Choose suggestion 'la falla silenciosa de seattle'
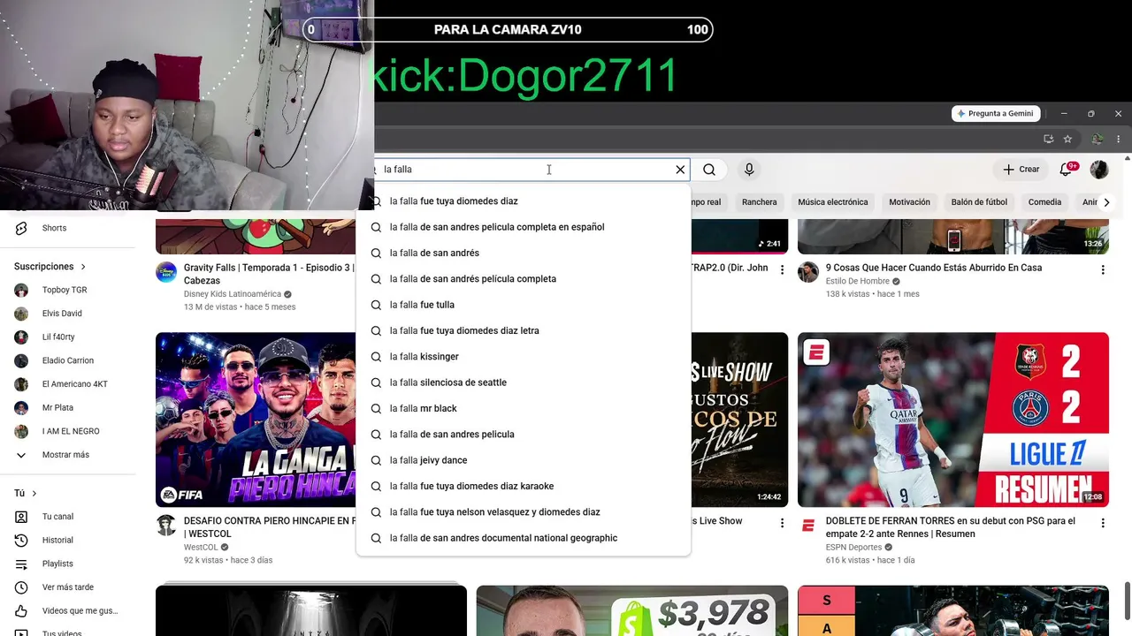 click(x=523, y=382)
